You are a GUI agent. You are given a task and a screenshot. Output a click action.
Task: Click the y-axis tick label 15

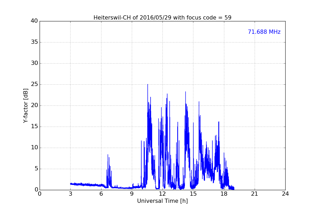coord(34,127)
